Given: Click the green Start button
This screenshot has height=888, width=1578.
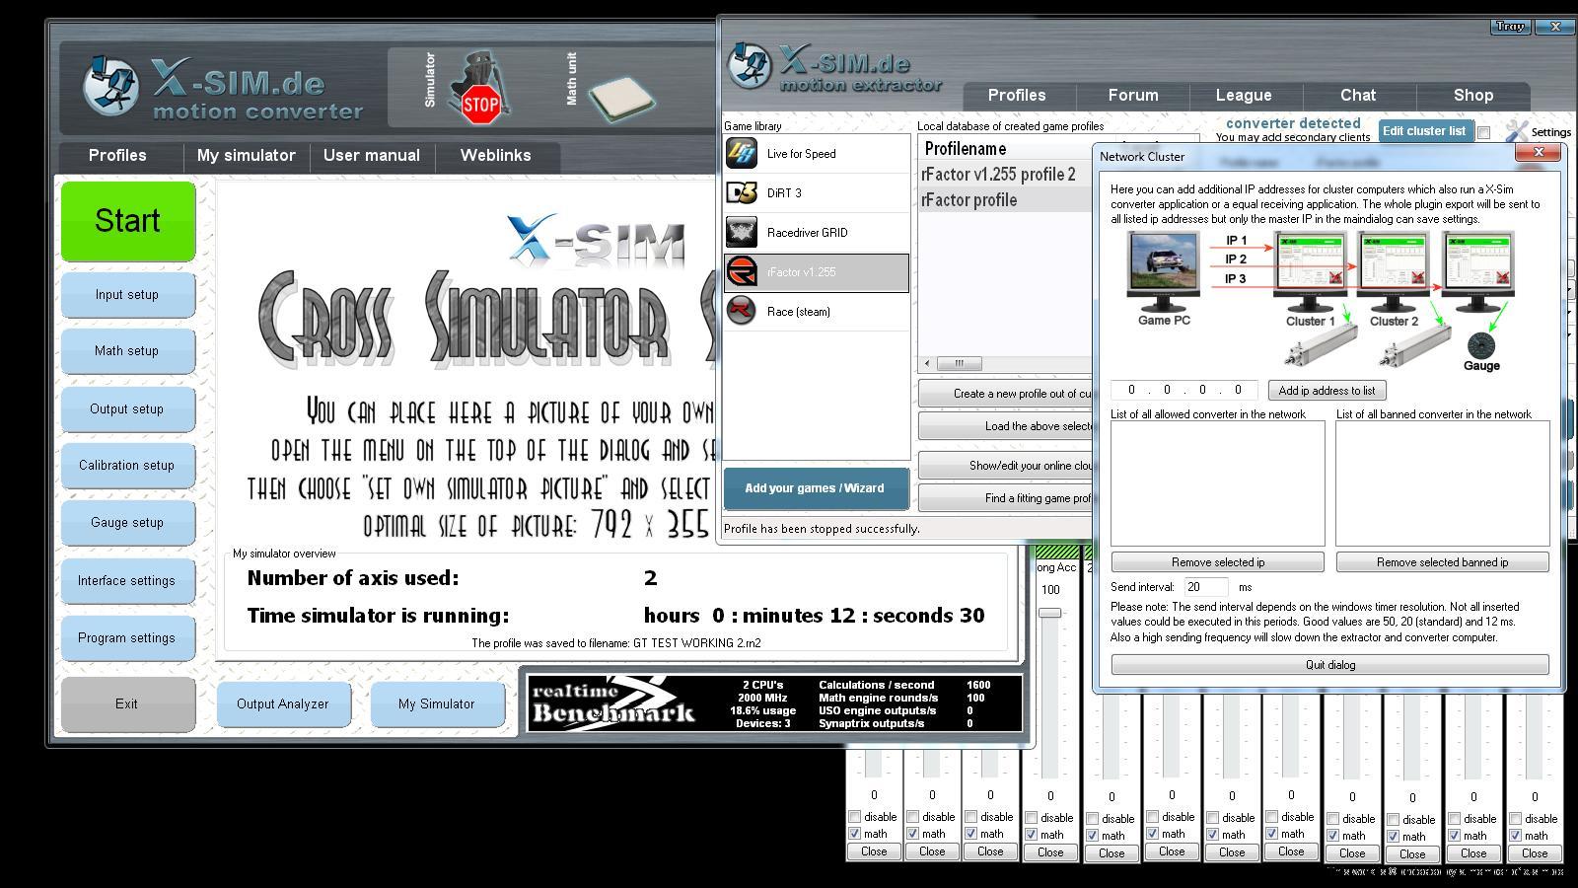Looking at the screenshot, I should click(x=127, y=221).
